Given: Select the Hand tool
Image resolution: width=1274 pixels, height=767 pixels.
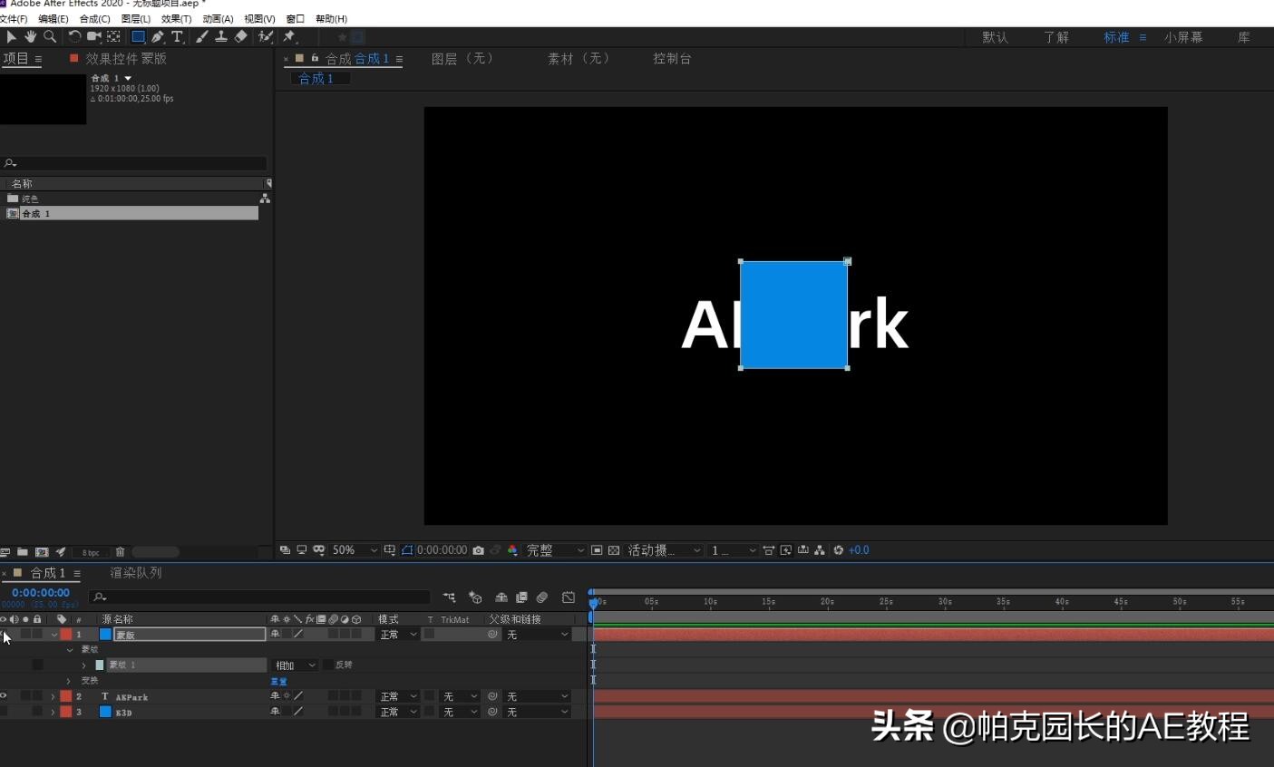Looking at the screenshot, I should [30, 36].
